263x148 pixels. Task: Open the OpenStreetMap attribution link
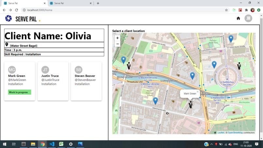[235, 133]
